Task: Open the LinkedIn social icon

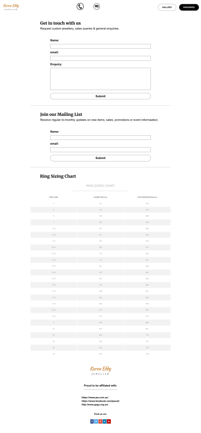Action: click(x=105, y=422)
